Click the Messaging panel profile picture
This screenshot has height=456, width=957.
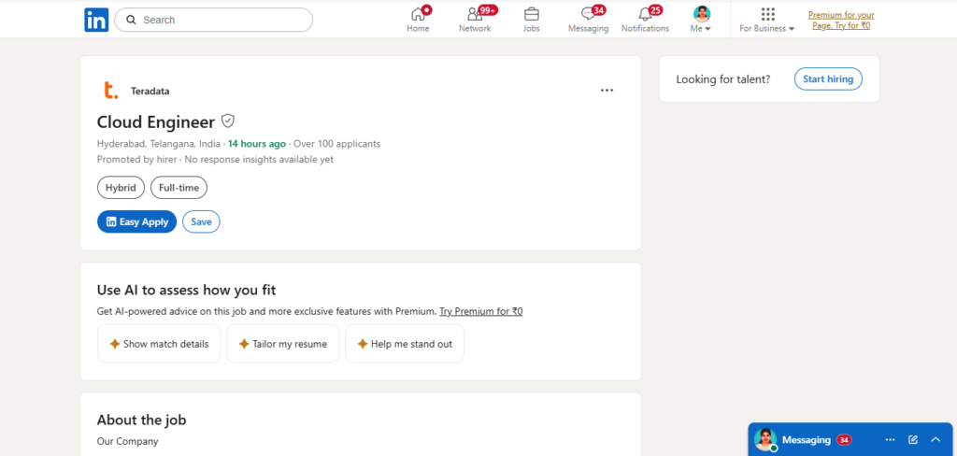click(764, 439)
